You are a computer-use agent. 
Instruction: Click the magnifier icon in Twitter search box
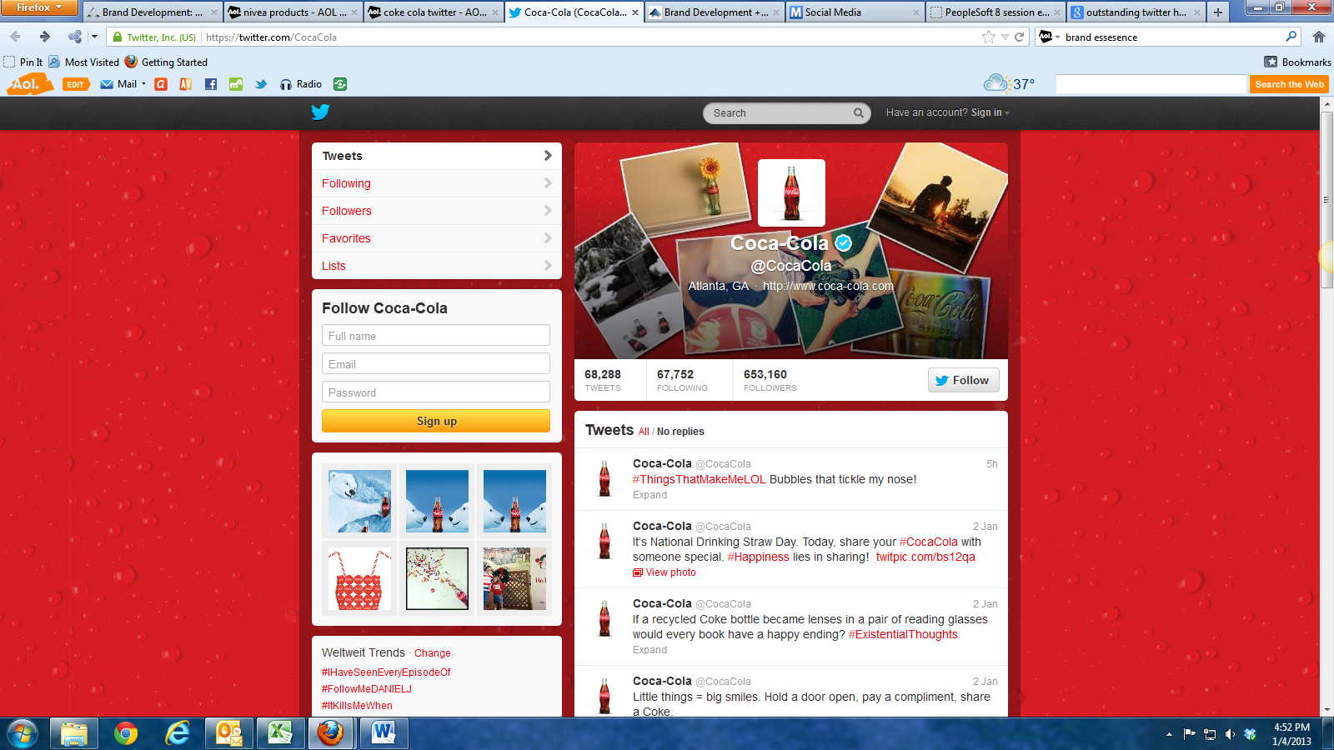[858, 113]
